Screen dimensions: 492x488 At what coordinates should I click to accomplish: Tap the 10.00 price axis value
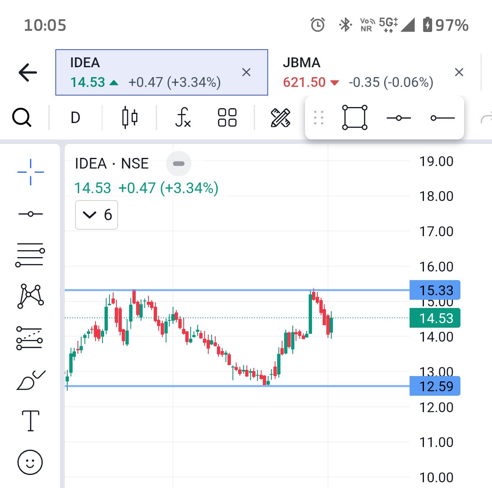(x=436, y=478)
